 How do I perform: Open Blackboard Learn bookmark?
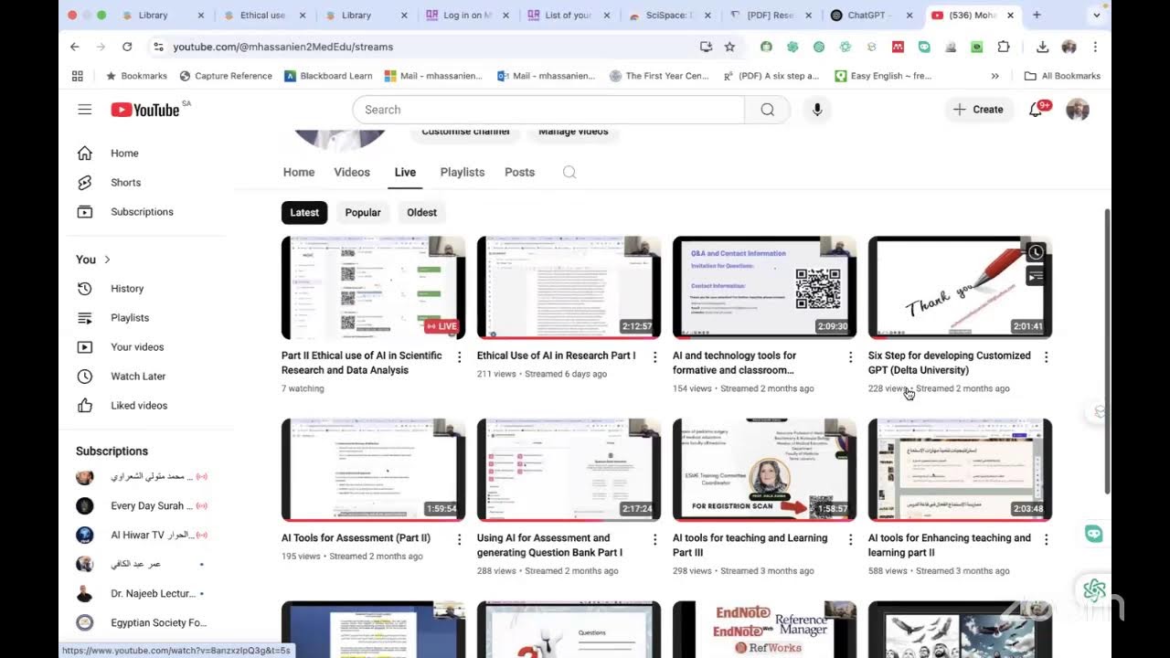pyautogui.click(x=327, y=76)
